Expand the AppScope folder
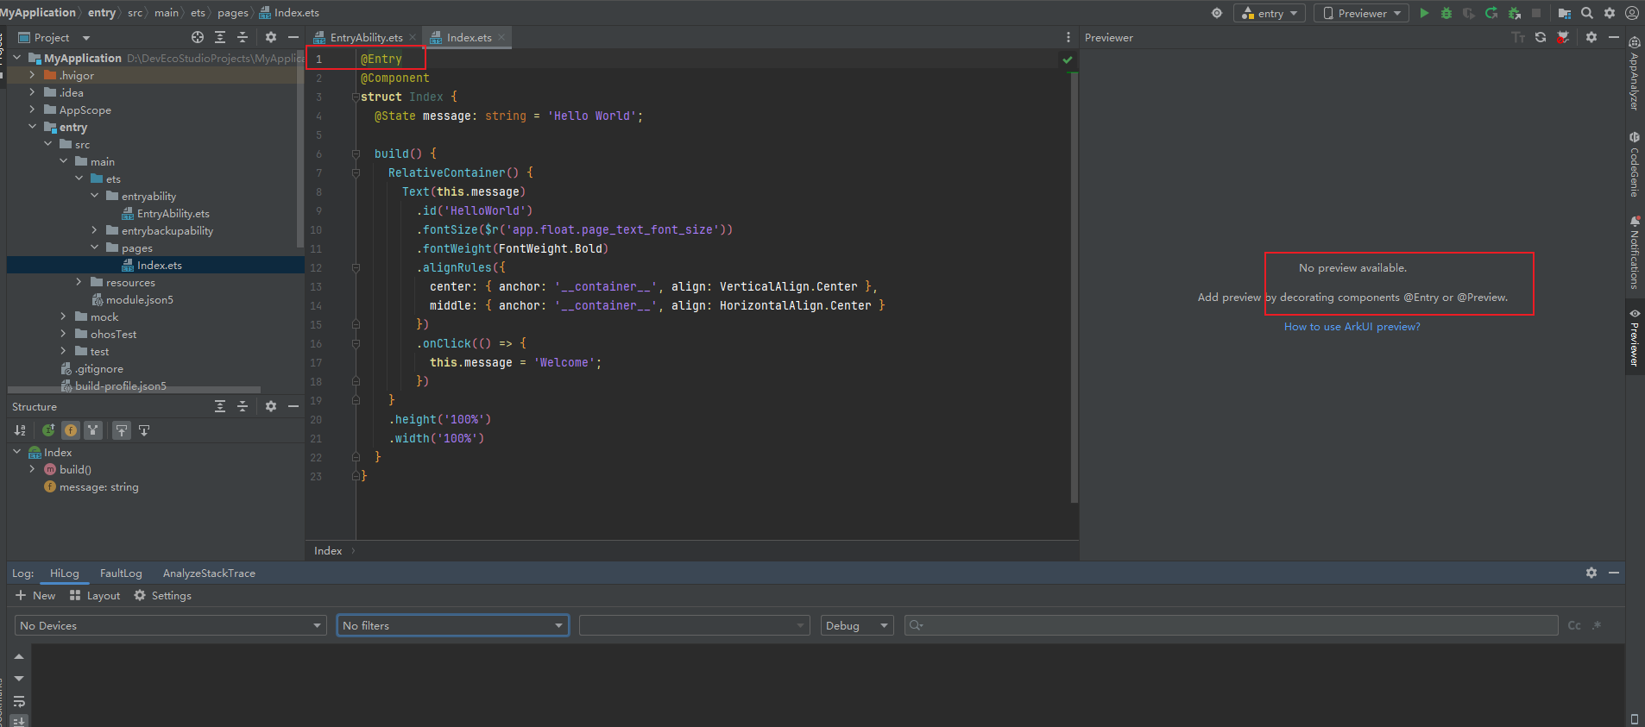This screenshot has width=1645, height=727. [32, 110]
